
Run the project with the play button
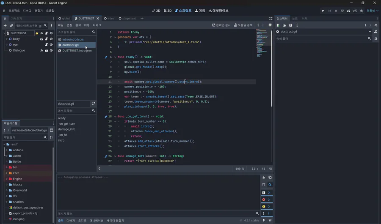coord(323,11)
